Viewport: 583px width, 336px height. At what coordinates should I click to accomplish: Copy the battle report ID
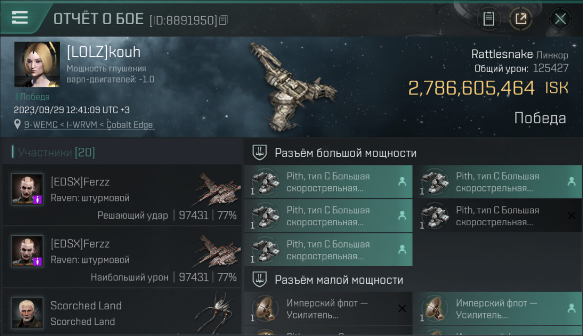coord(223,20)
